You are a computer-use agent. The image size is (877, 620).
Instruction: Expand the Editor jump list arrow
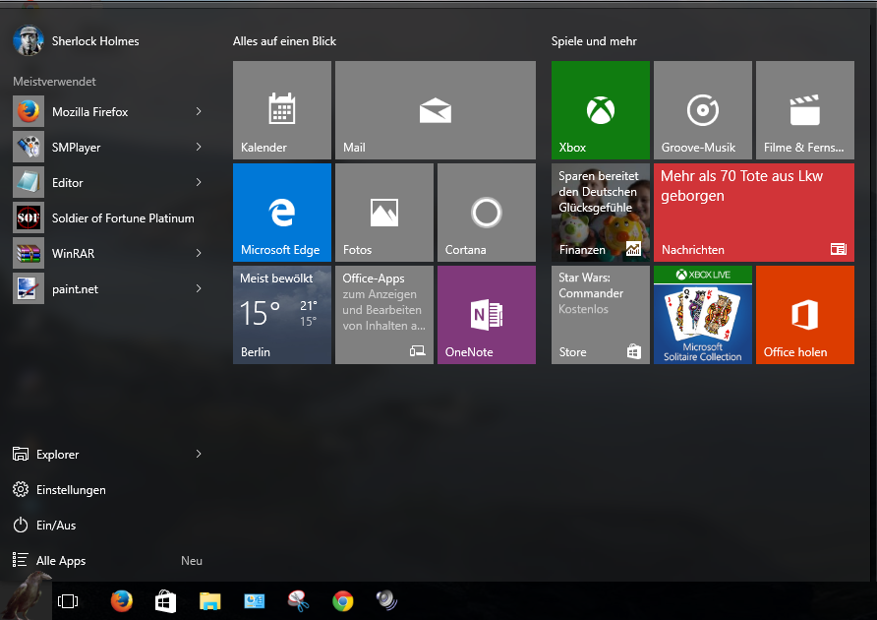pyautogui.click(x=199, y=182)
